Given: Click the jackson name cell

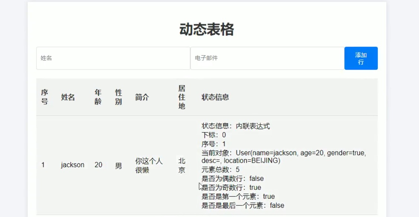Looking at the screenshot, I should pos(73,165).
